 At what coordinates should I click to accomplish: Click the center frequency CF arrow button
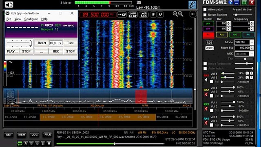tap(122, 15)
